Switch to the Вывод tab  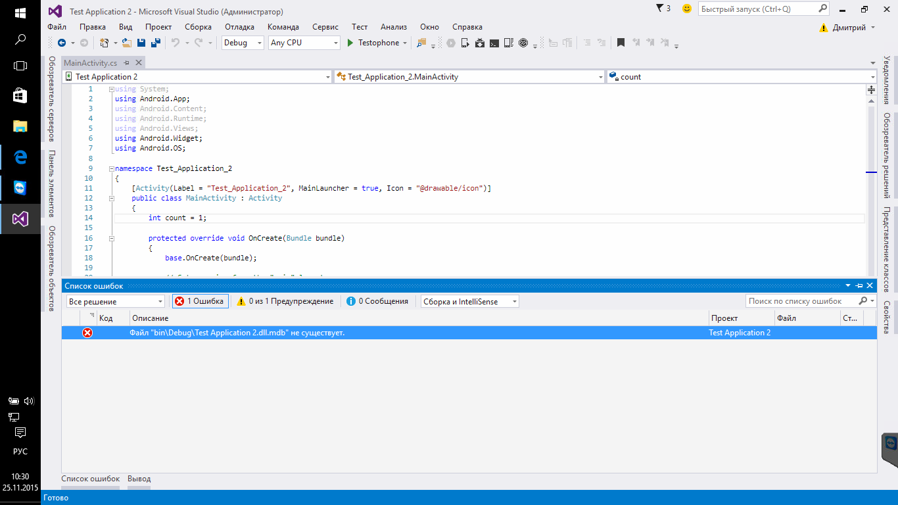point(139,479)
